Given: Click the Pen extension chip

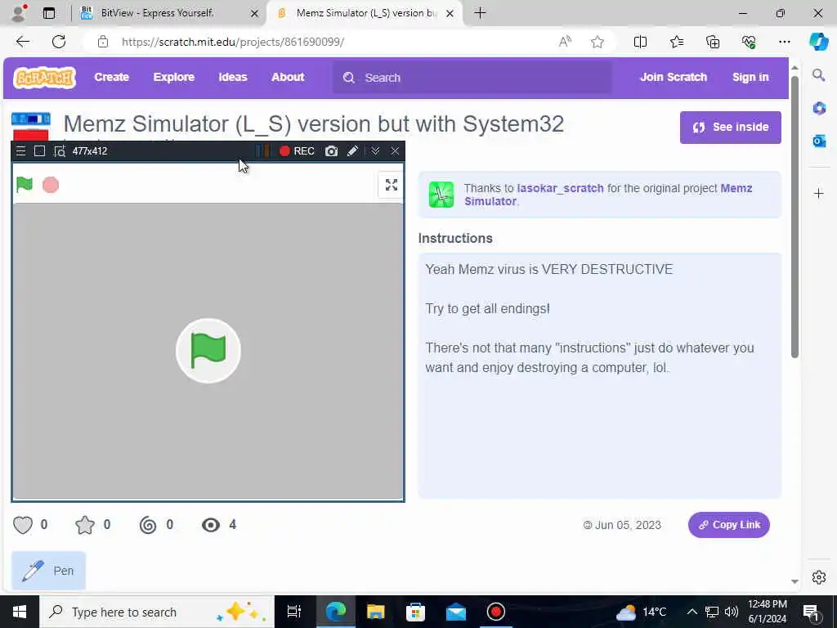Looking at the screenshot, I should 48,571.
